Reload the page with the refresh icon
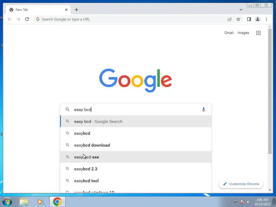276x207 pixels. 27,19
